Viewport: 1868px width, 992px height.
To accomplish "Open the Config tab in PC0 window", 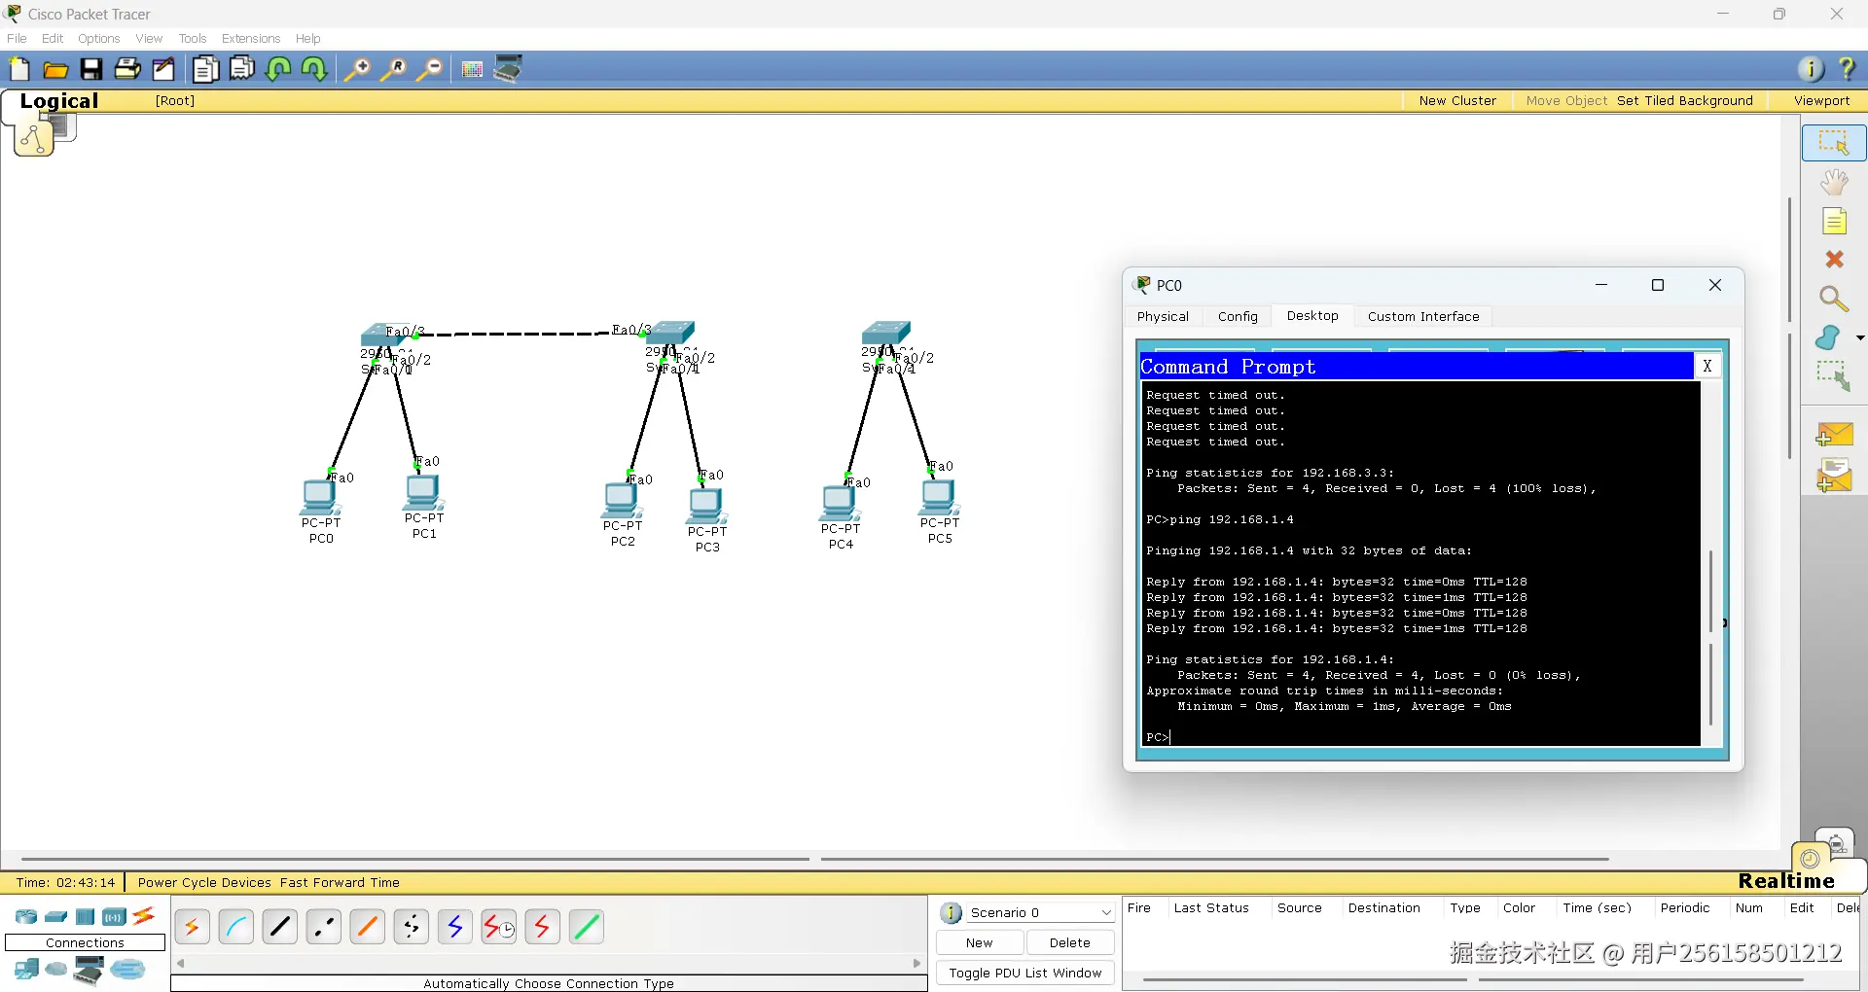I will [1238, 316].
